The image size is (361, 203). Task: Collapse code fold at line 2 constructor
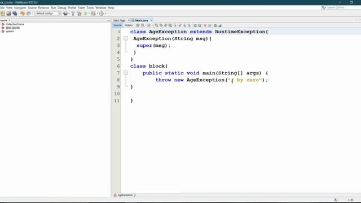(x=126, y=38)
